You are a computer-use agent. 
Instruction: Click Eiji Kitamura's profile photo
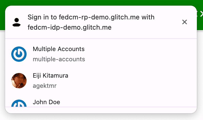[x=19, y=81]
